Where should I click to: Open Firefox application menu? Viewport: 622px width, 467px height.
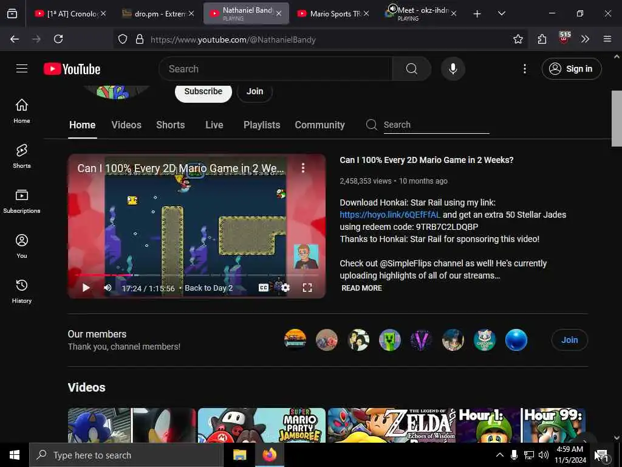click(x=607, y=39)
